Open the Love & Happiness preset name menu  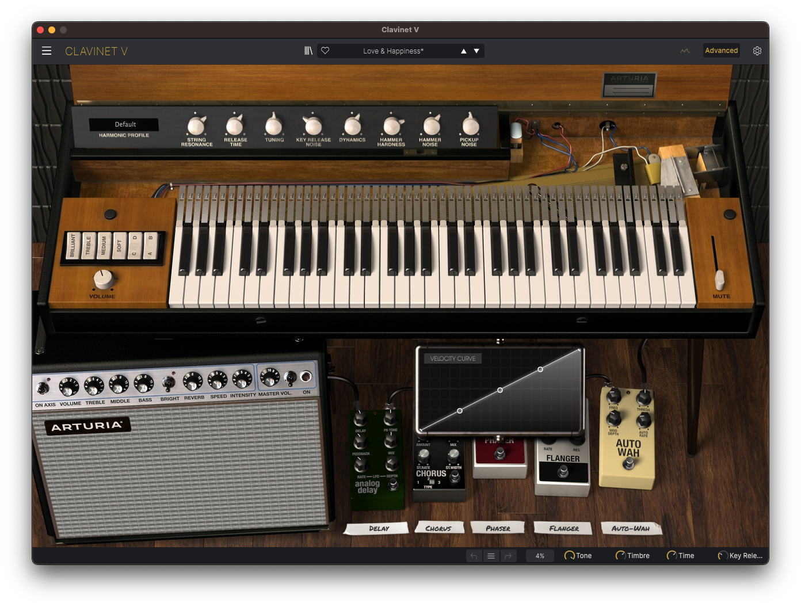393,51
